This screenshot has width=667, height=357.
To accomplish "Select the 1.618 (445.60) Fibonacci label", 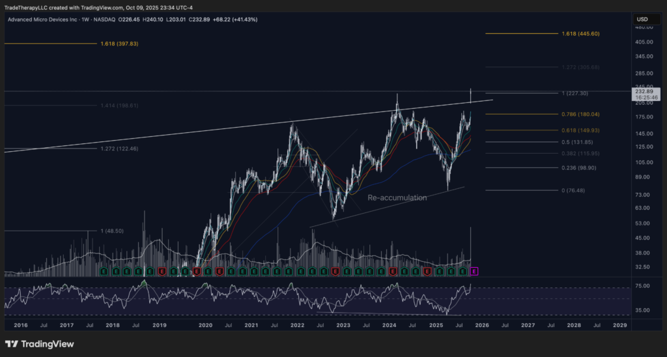I will (x=580, y=33).
